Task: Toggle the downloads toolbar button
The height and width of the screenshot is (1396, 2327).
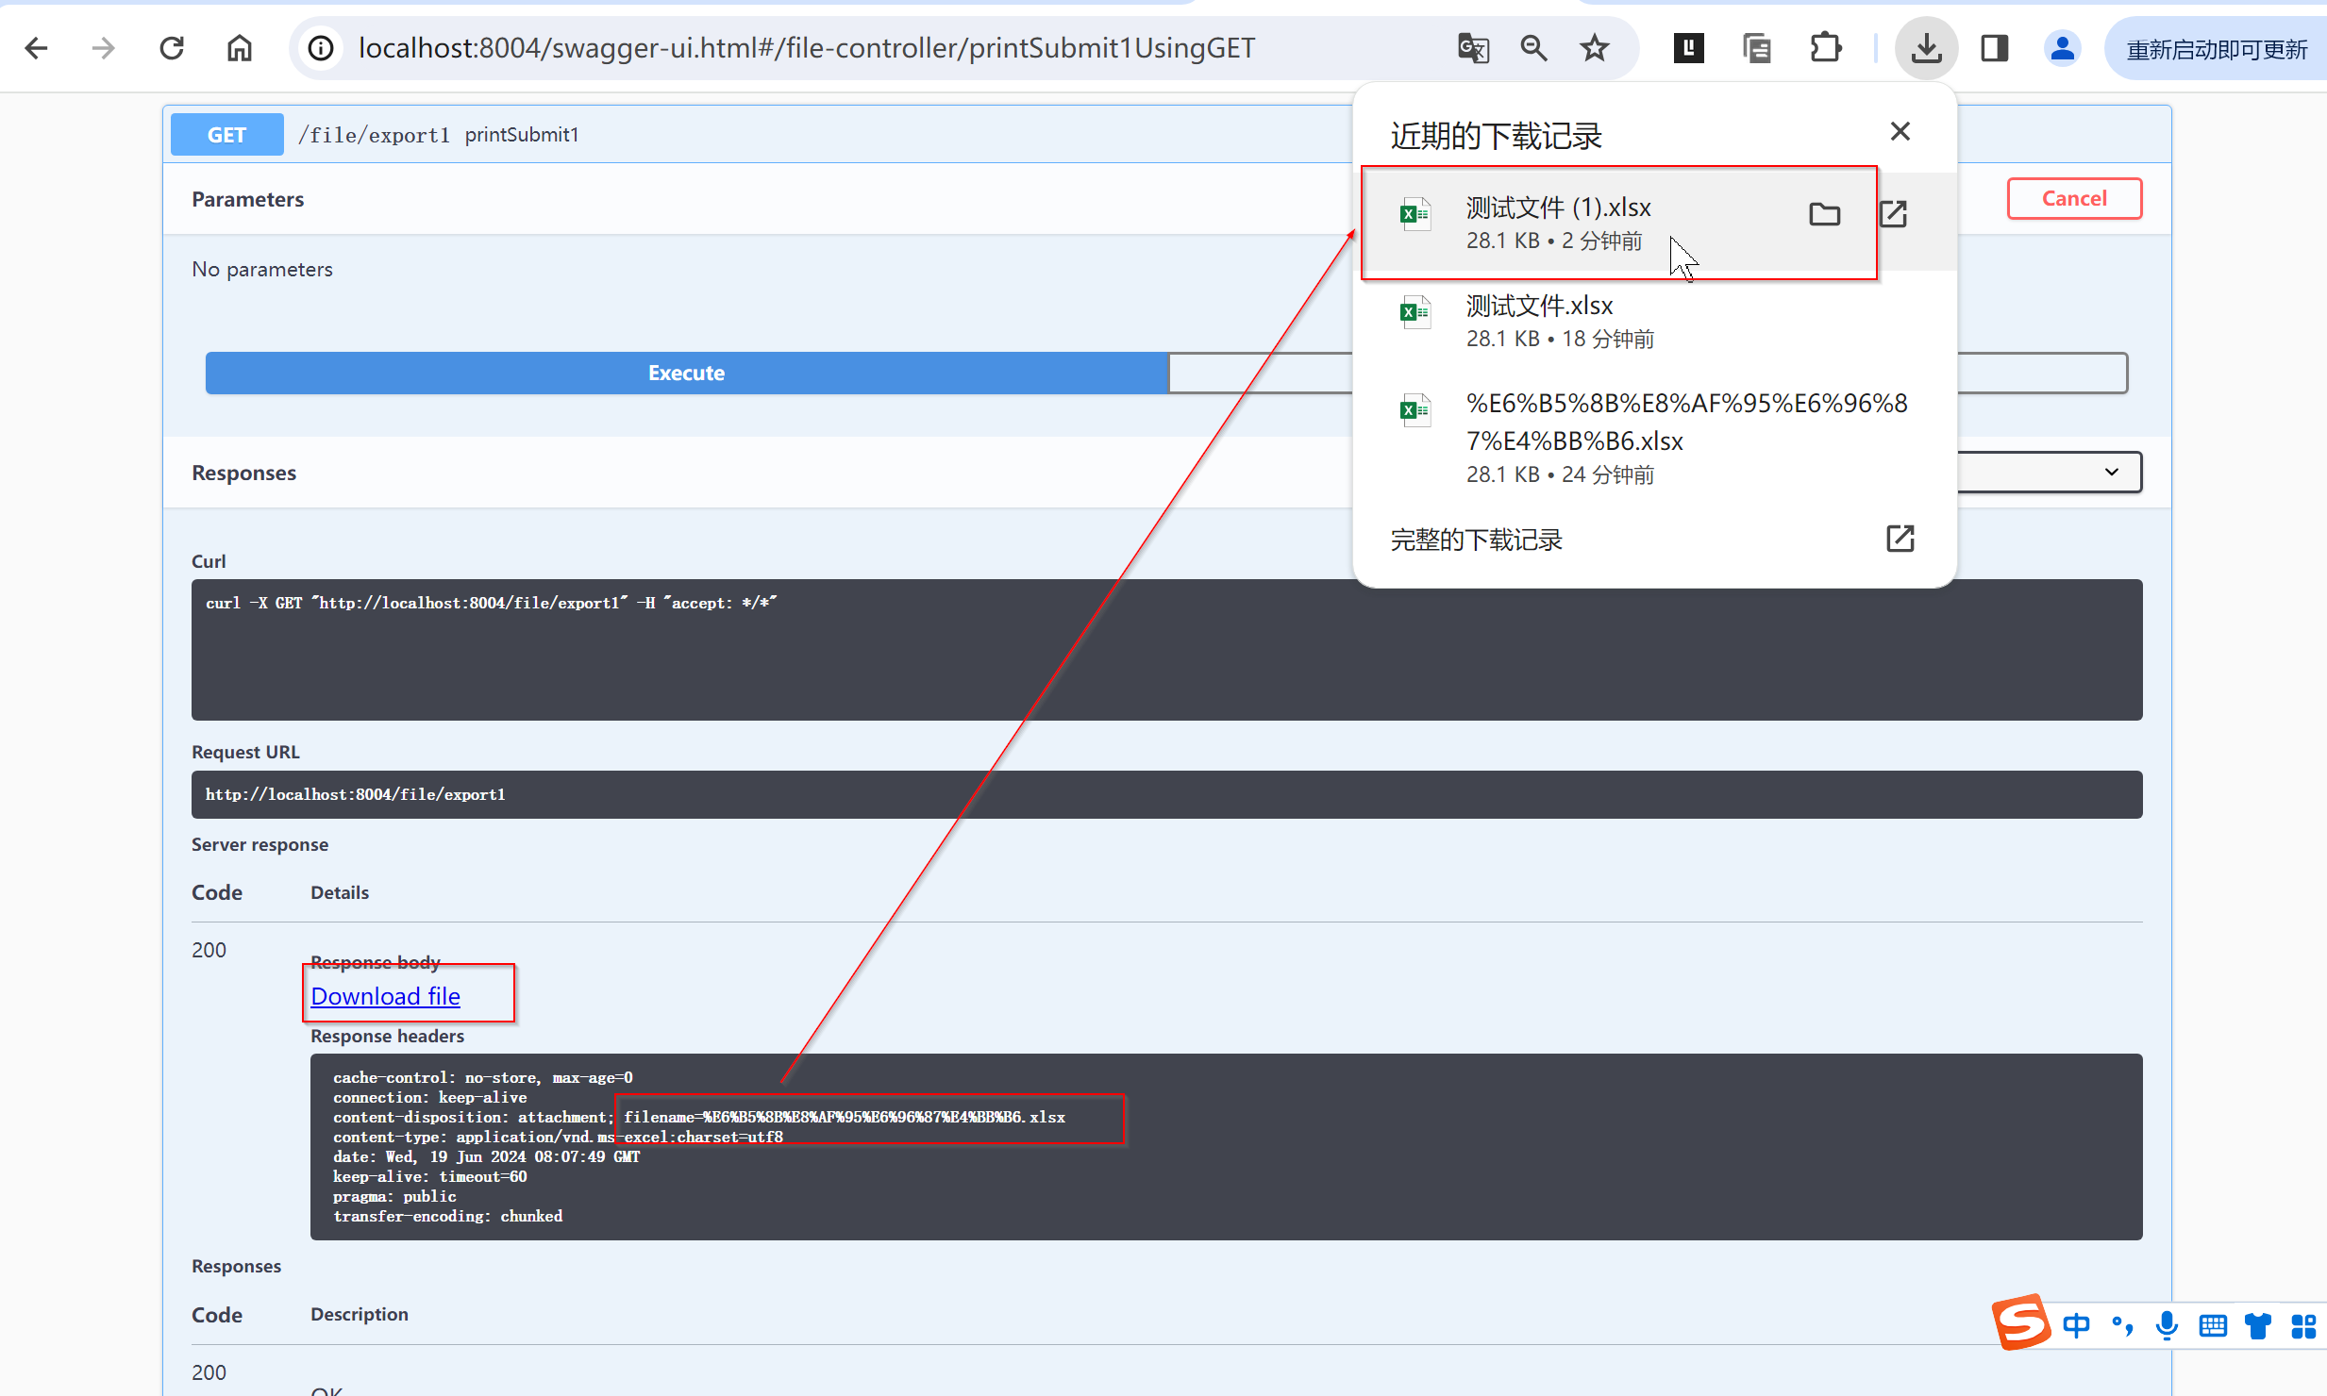Action: [1926, 48]
